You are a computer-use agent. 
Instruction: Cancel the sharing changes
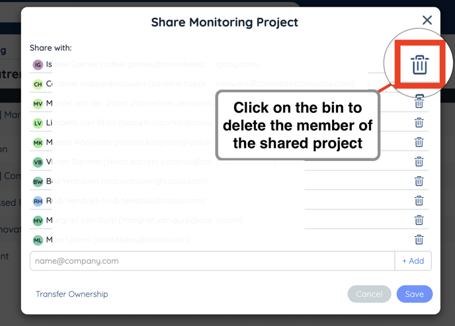click(369, 294)
